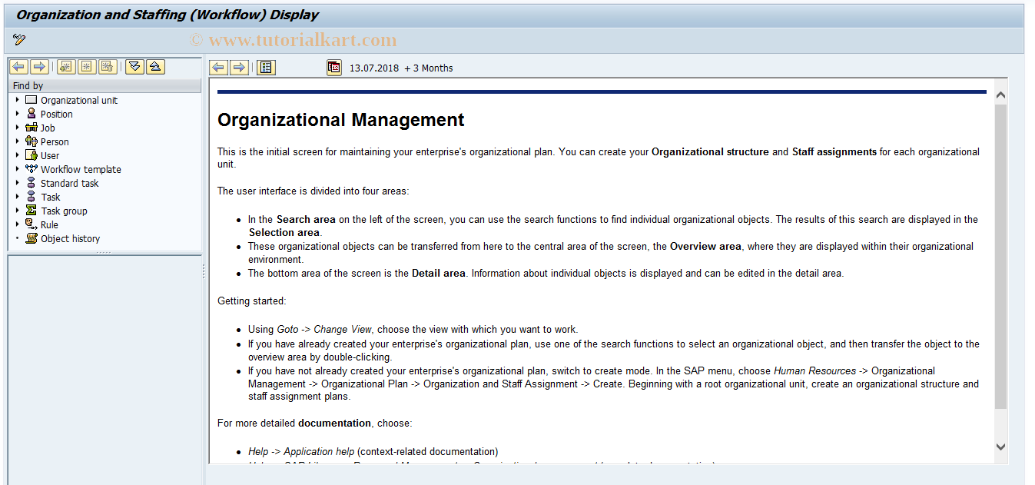Click the down arrow of document scrollbar
Viewport: 1035px width, 485px height.
click(1000, 447)
